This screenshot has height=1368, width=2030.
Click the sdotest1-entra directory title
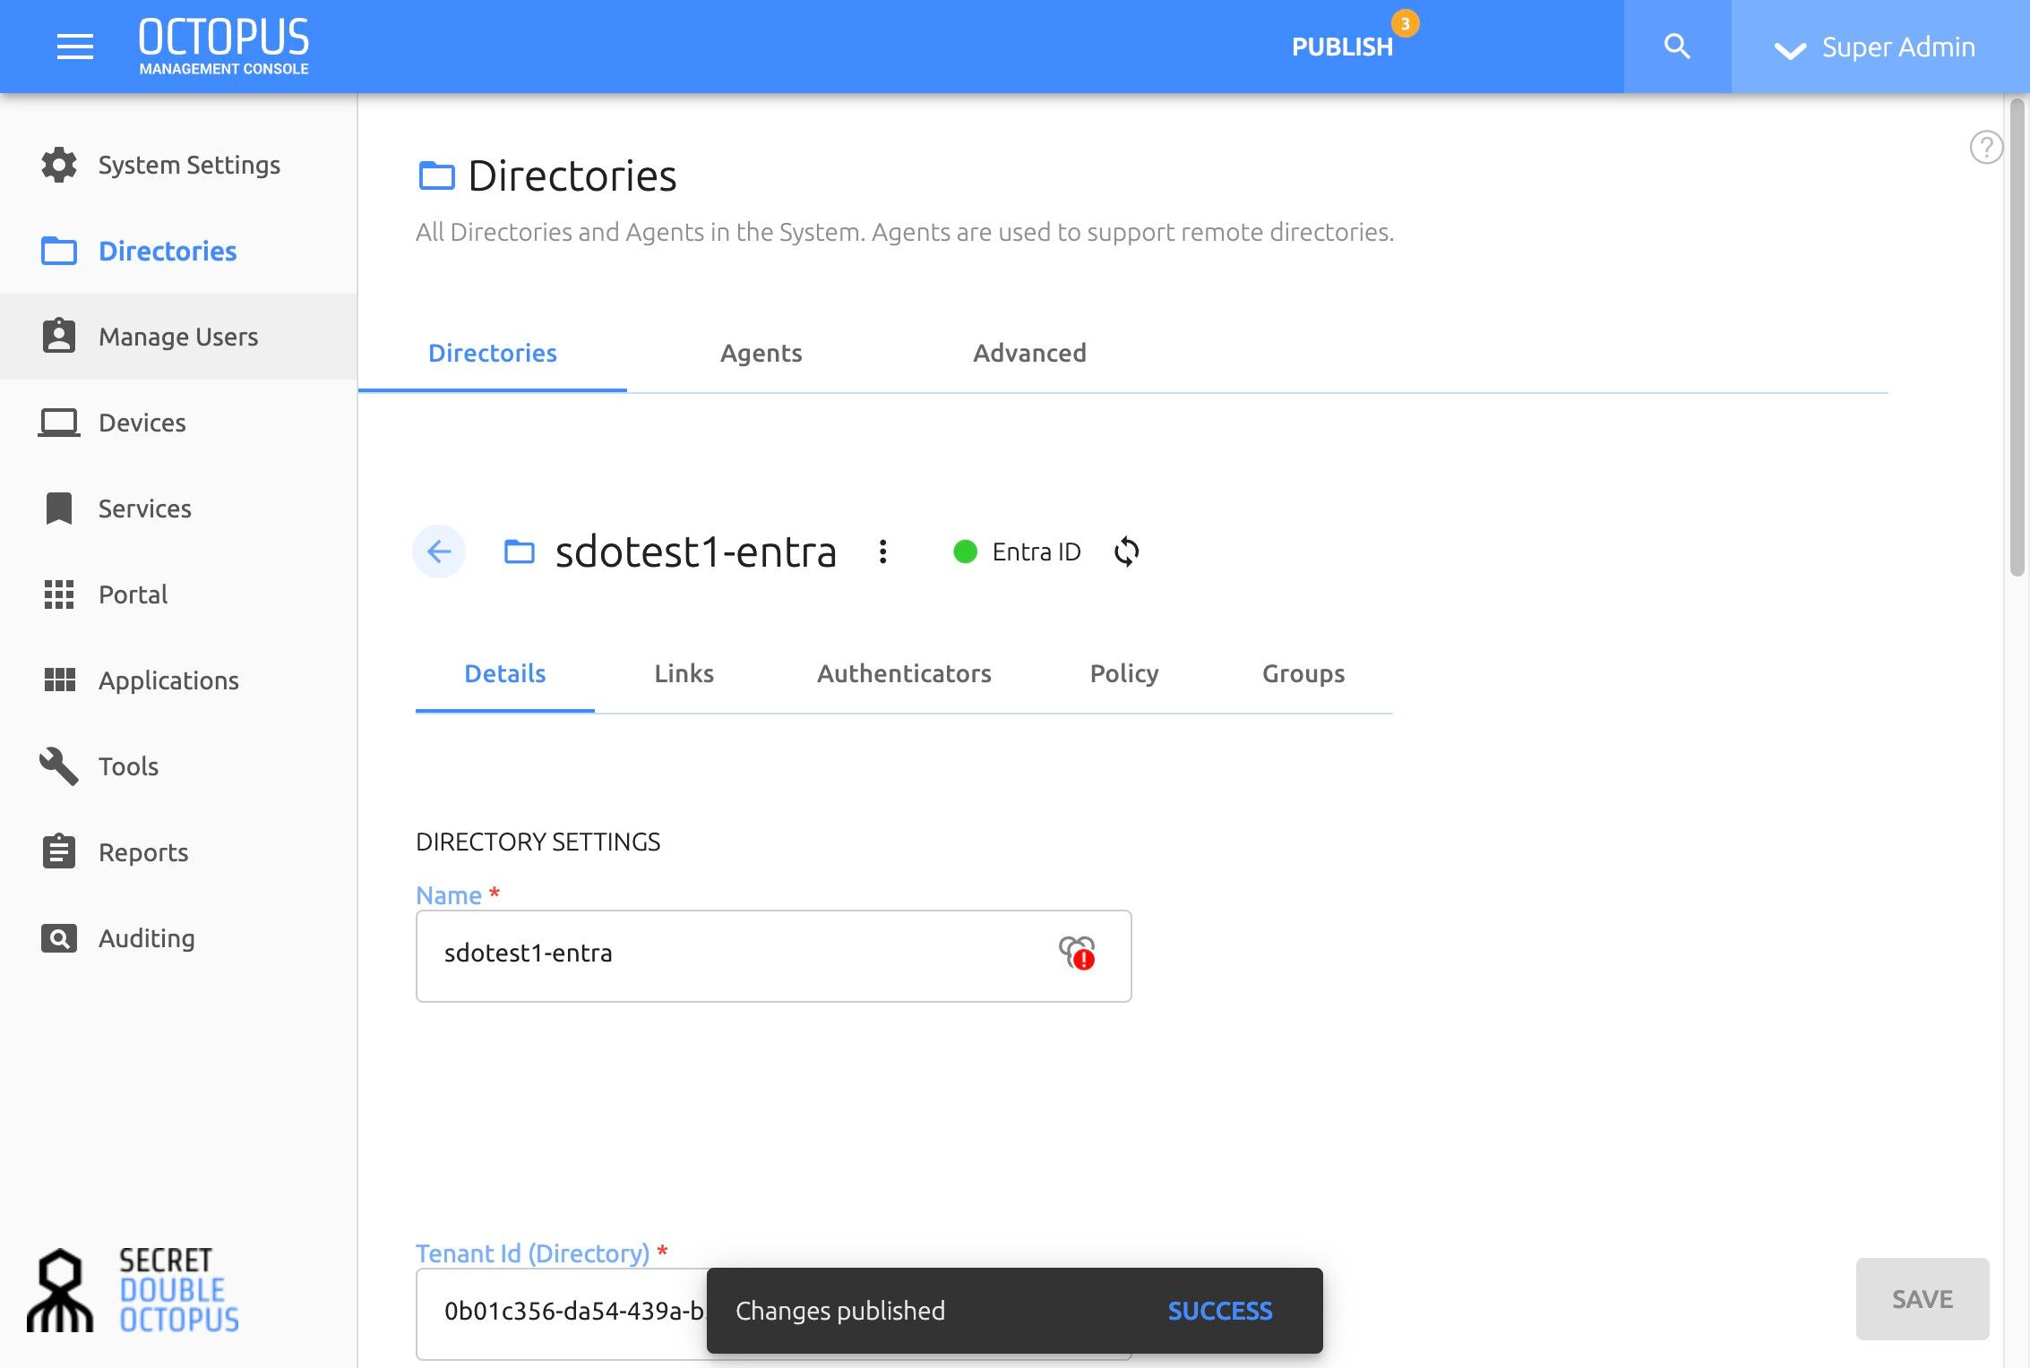coord(696,551)
